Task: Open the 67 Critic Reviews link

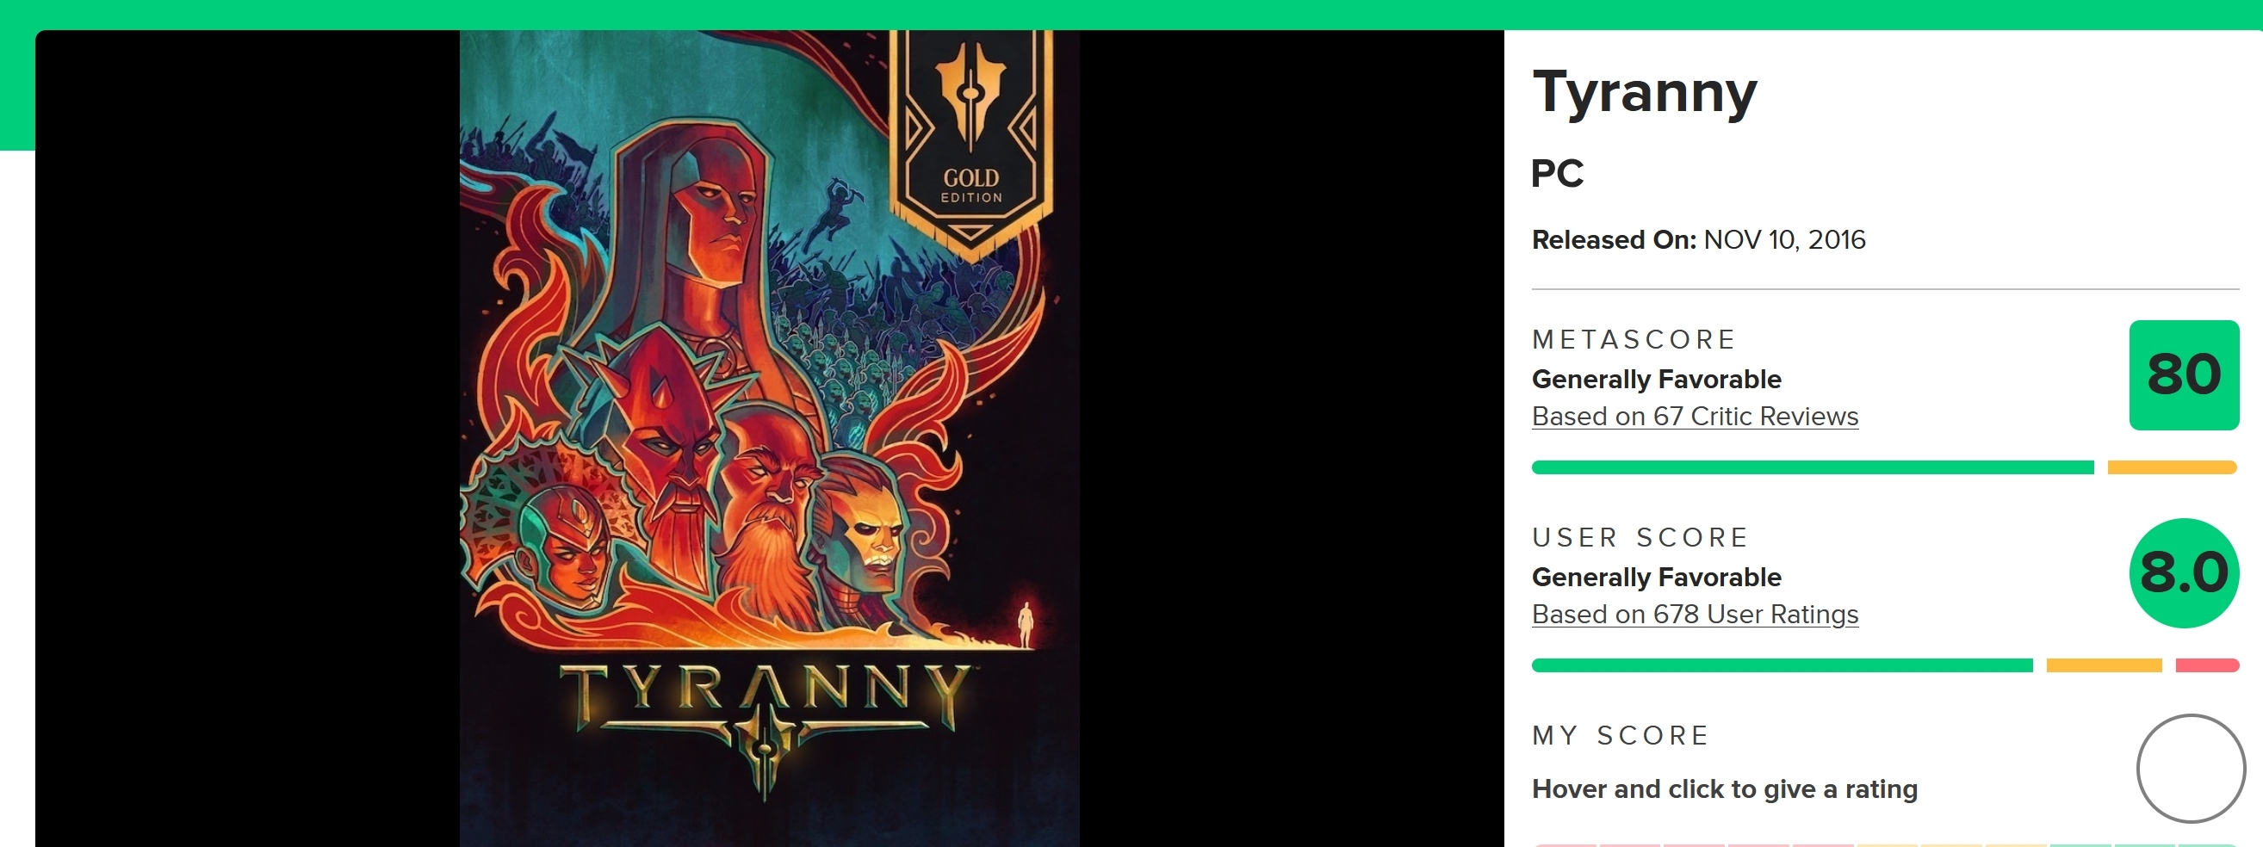Action: [1695, 416]
